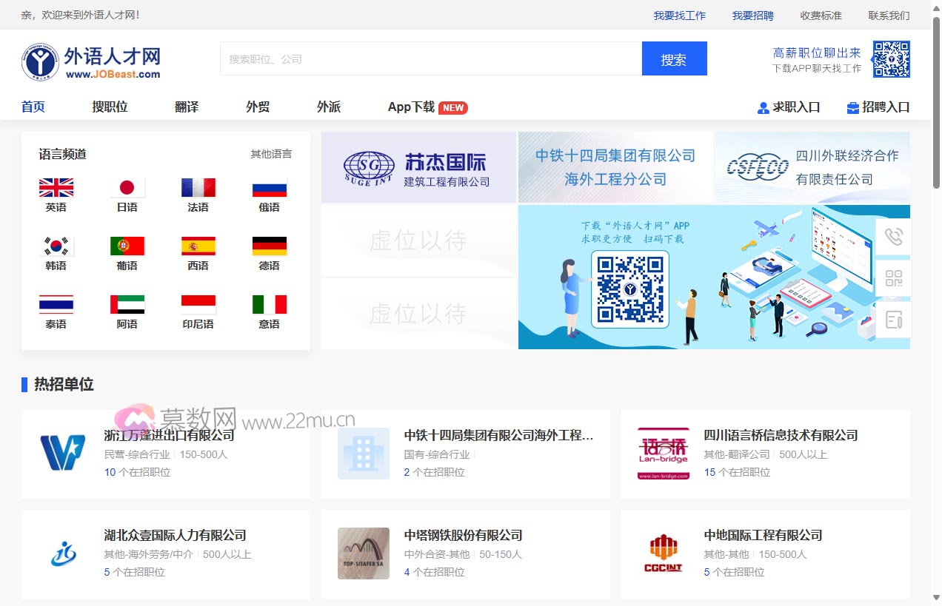Image resolution: width=942 pixels, height=606 pixels.
Task: Click the phone contact floating icon
Action: pos(893,237)
